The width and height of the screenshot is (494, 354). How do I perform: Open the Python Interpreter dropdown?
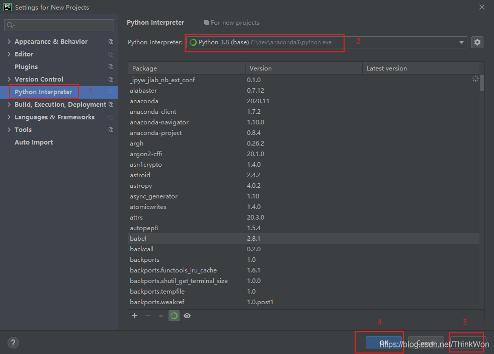[x=461, y=42]
